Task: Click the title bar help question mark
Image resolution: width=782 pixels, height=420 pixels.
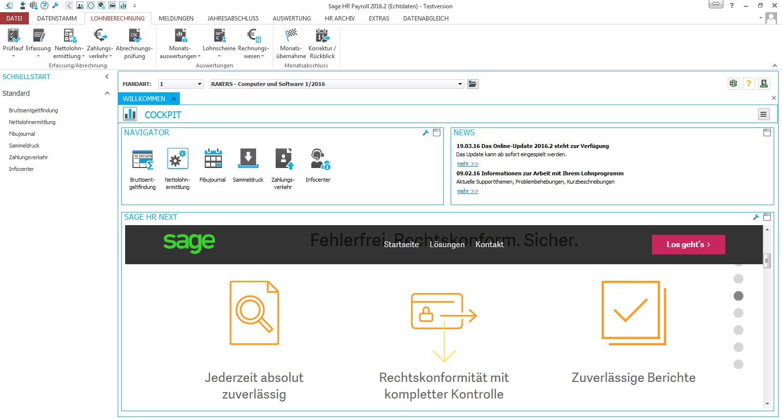Action: pos(732,5)
